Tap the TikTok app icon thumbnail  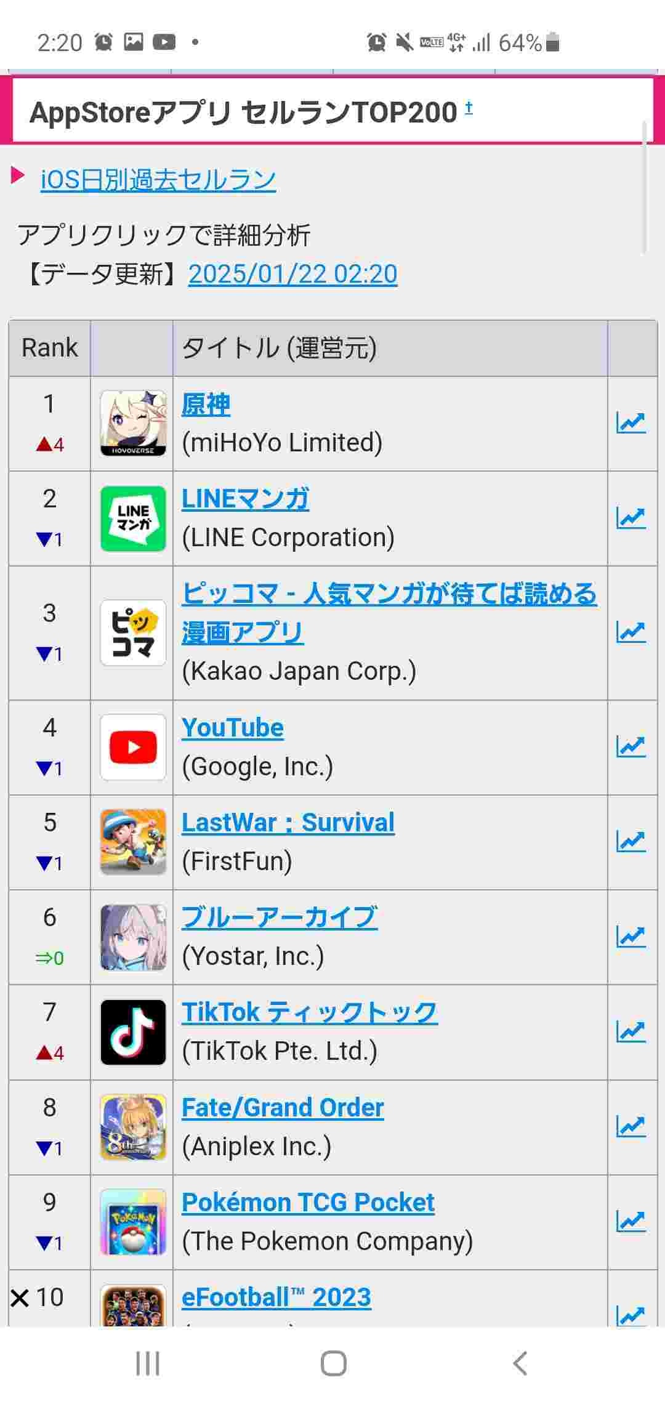click(133, 1032)
